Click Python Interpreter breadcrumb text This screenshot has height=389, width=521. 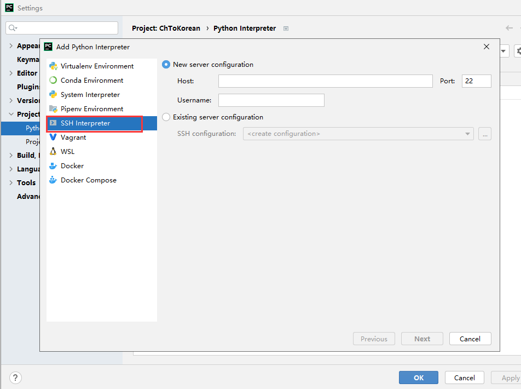coord(245,28)
